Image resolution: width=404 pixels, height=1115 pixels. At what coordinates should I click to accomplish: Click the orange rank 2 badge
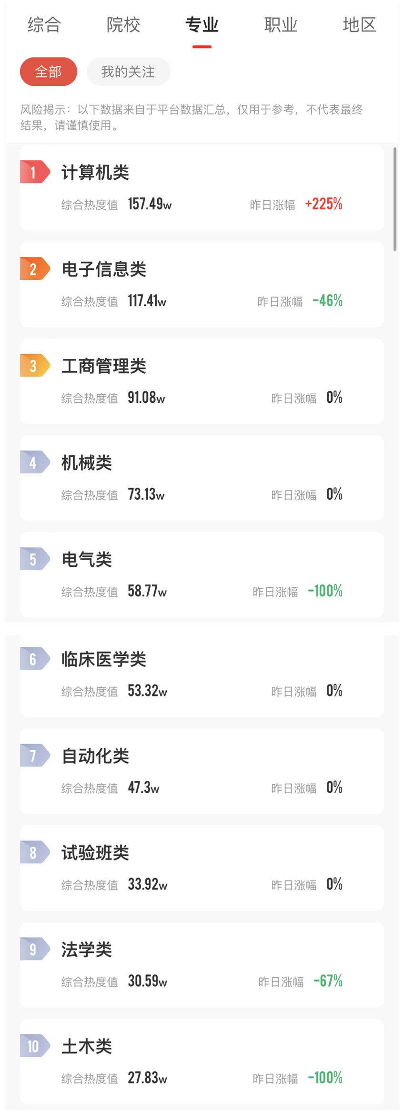pyautogui.click(x=34, y=269)
